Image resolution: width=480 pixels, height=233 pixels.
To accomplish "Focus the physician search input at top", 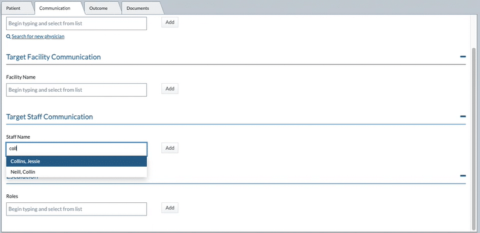I will pyautogui.click(x=77, y=24).
